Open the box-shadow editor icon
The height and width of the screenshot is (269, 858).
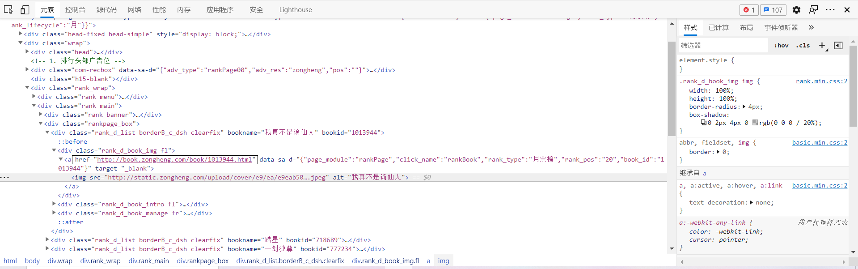click(703, 122)
